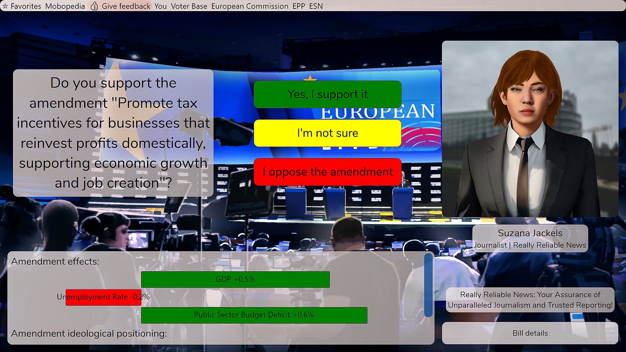The image size is (626, 352).
Task: Click the GDP +0,5% effect bar
Action: point(235,279)
